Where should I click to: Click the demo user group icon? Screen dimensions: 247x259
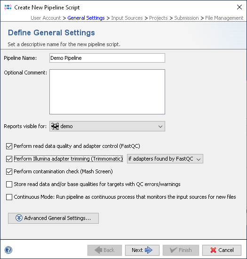point(55,126)
